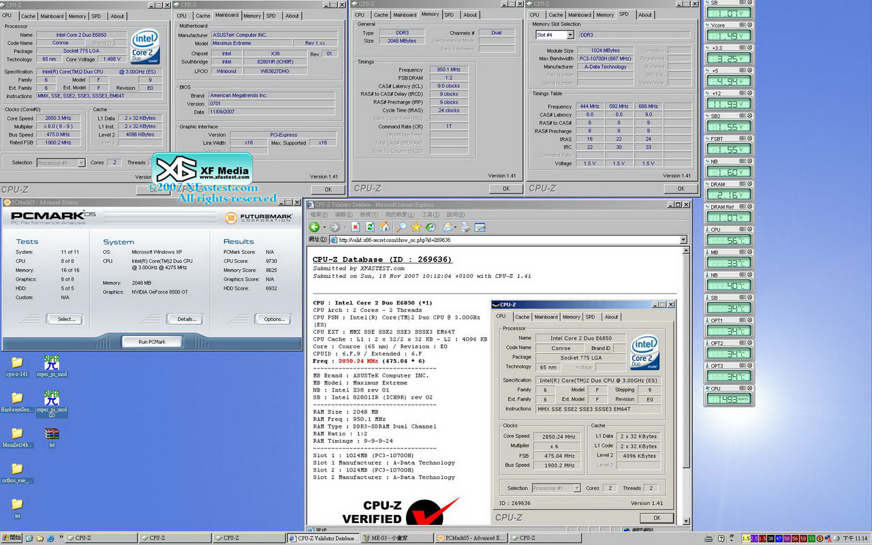The image size is (872, 545).
Task: Expand the IE address bar dropdown
Action: (x=683, y=240)
